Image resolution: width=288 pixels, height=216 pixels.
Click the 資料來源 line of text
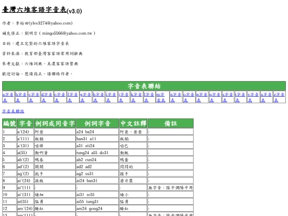coord(42,54)
